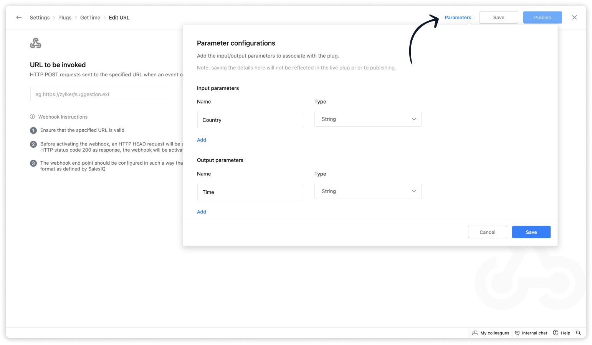Focus the Time output parameter name field

coord(251,192)
